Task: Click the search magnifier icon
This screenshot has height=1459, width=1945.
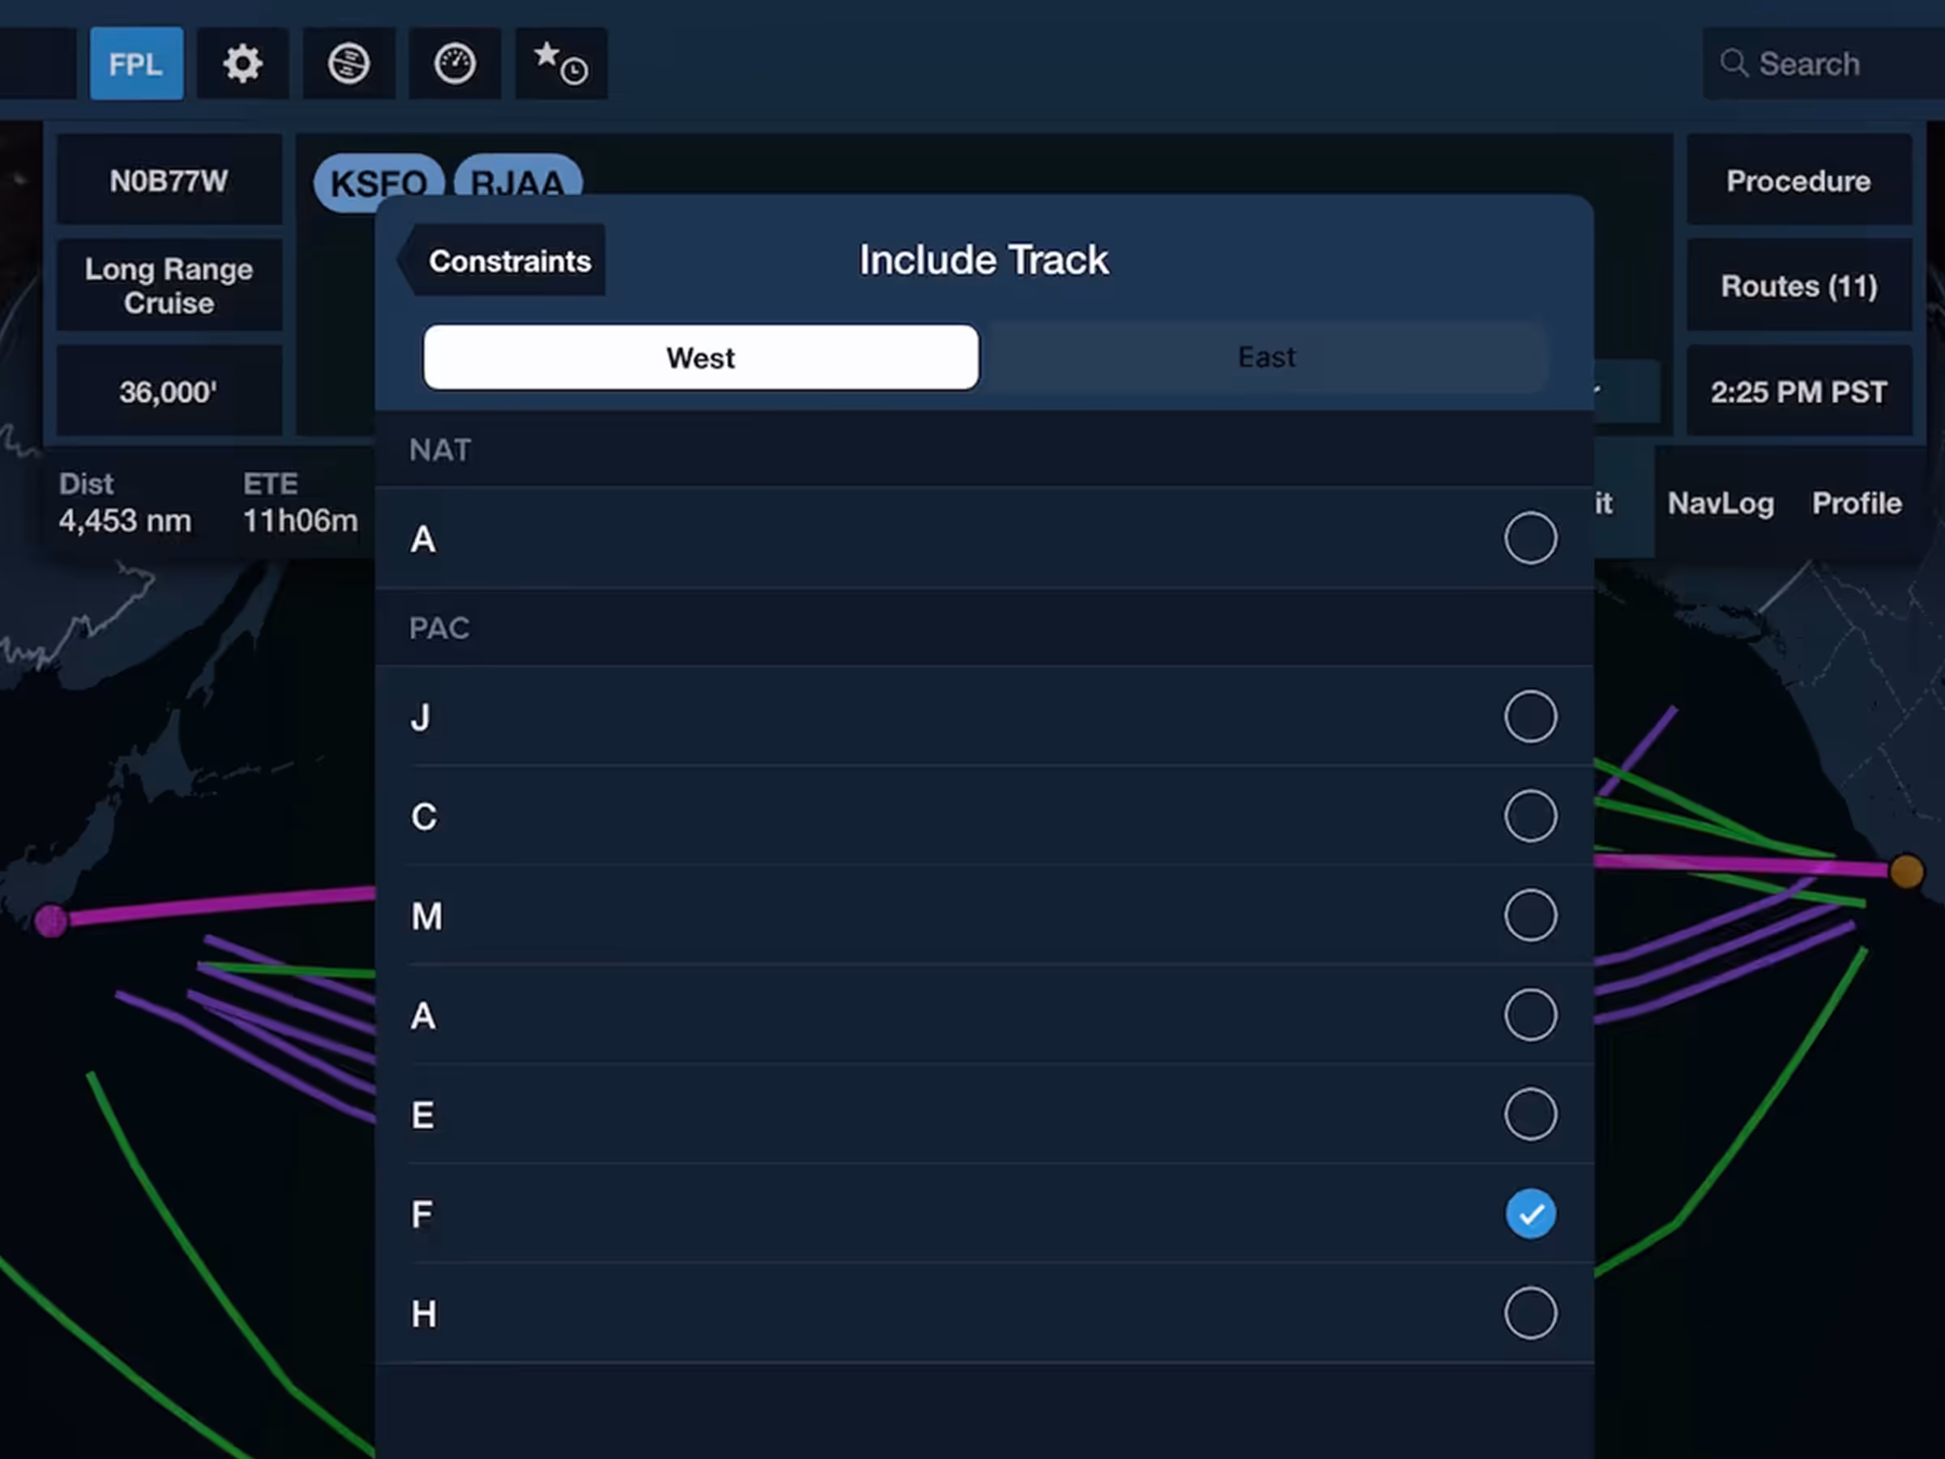Action: pos(1733,63)
